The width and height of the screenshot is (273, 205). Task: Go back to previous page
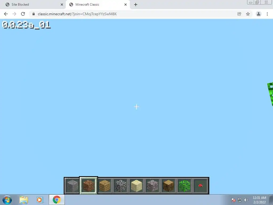tap(6, 14)
